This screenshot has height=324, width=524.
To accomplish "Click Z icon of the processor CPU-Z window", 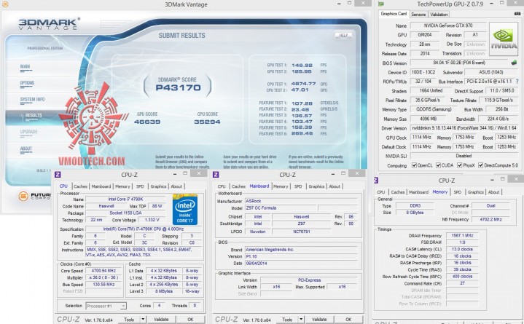I will click(x=58, y=175).
